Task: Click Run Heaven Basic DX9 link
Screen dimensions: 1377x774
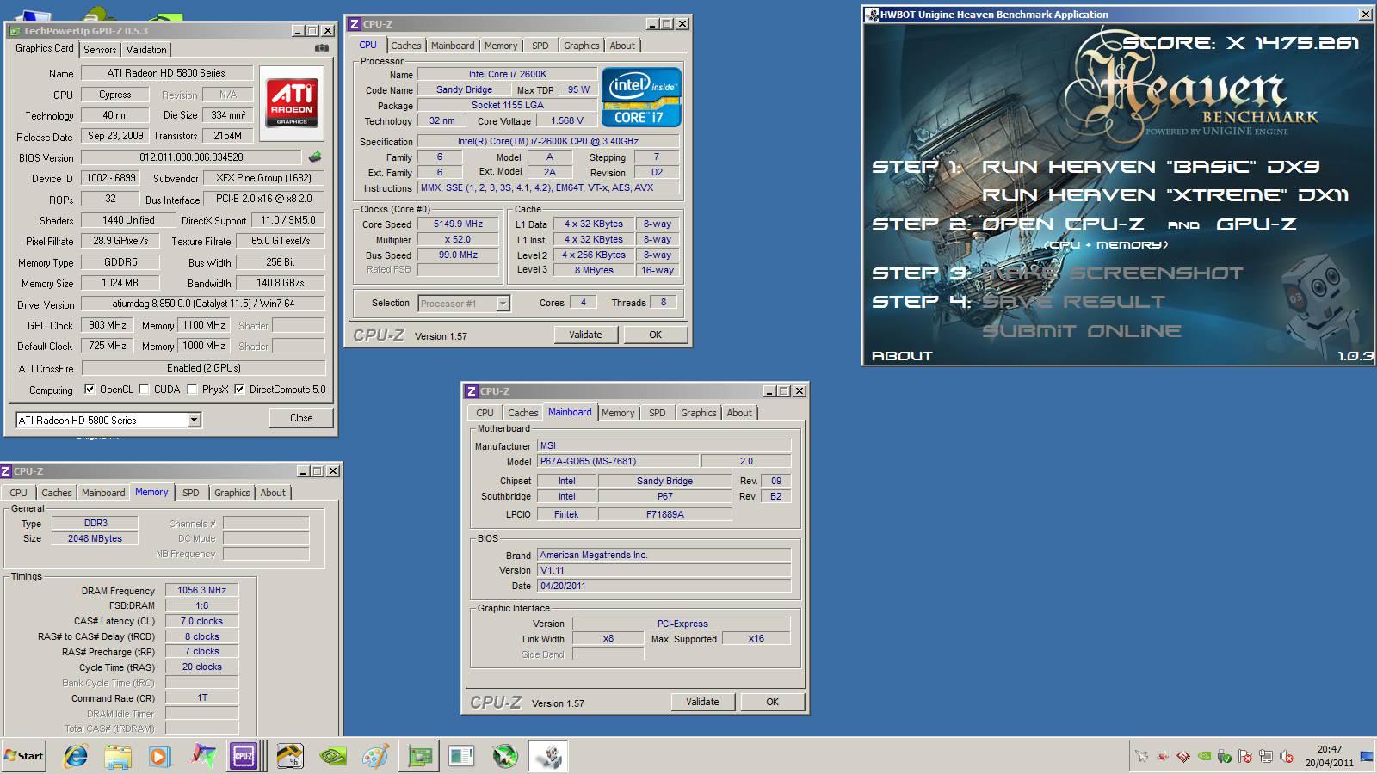Action: [1150, 167]
